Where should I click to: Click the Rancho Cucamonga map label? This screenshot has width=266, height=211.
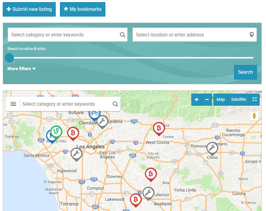(233, 133)
